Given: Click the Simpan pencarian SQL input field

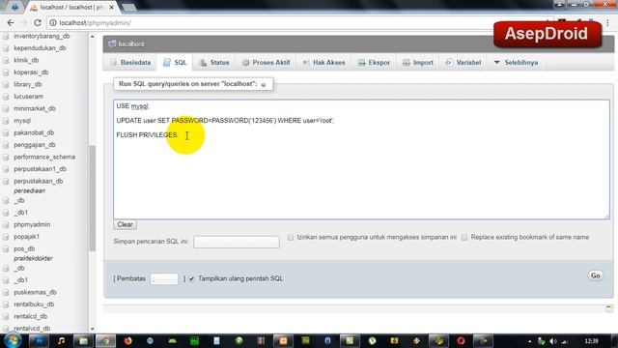Looking at the screenshot, I should pos(237,242).
